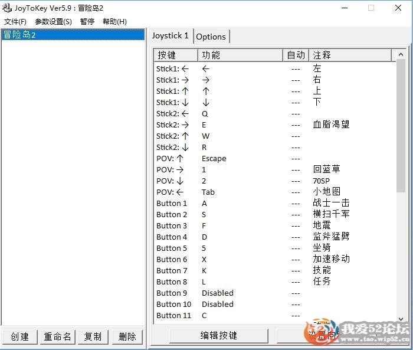Screen dimensions: 413x350
Task: Select the Stick2: ↓ row mapped to R
Action: (275, 147)
